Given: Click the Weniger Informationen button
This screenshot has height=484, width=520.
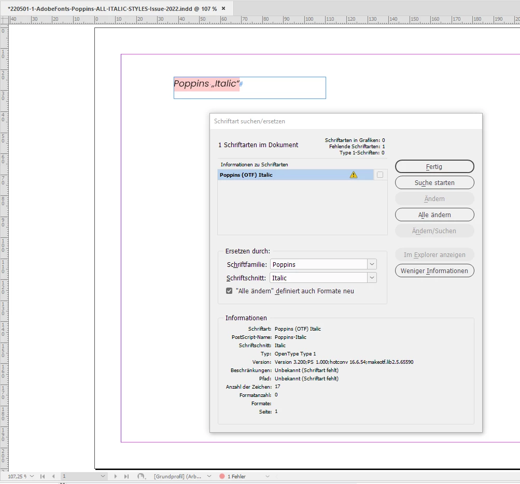Looking at the screenshot, I should [434, 271].
